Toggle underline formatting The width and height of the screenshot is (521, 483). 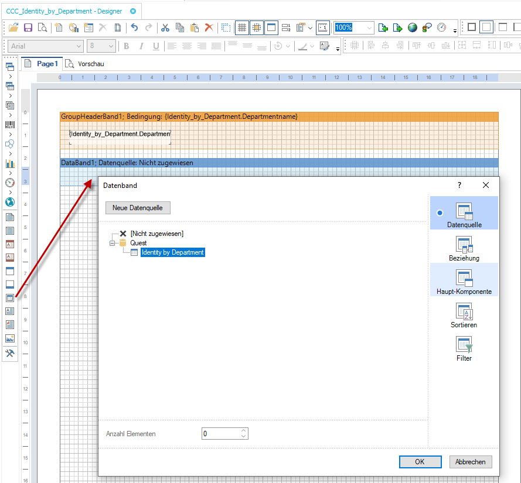156,46
